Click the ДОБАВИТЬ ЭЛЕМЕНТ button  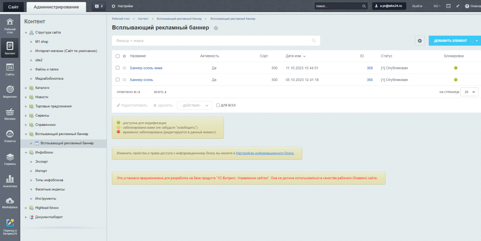coord(450,41)
